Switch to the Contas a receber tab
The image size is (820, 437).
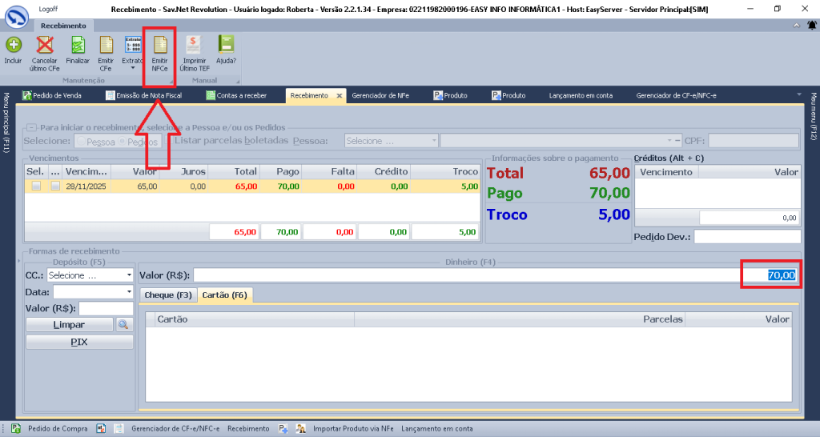pyautogui.click(x=238, y=95)
